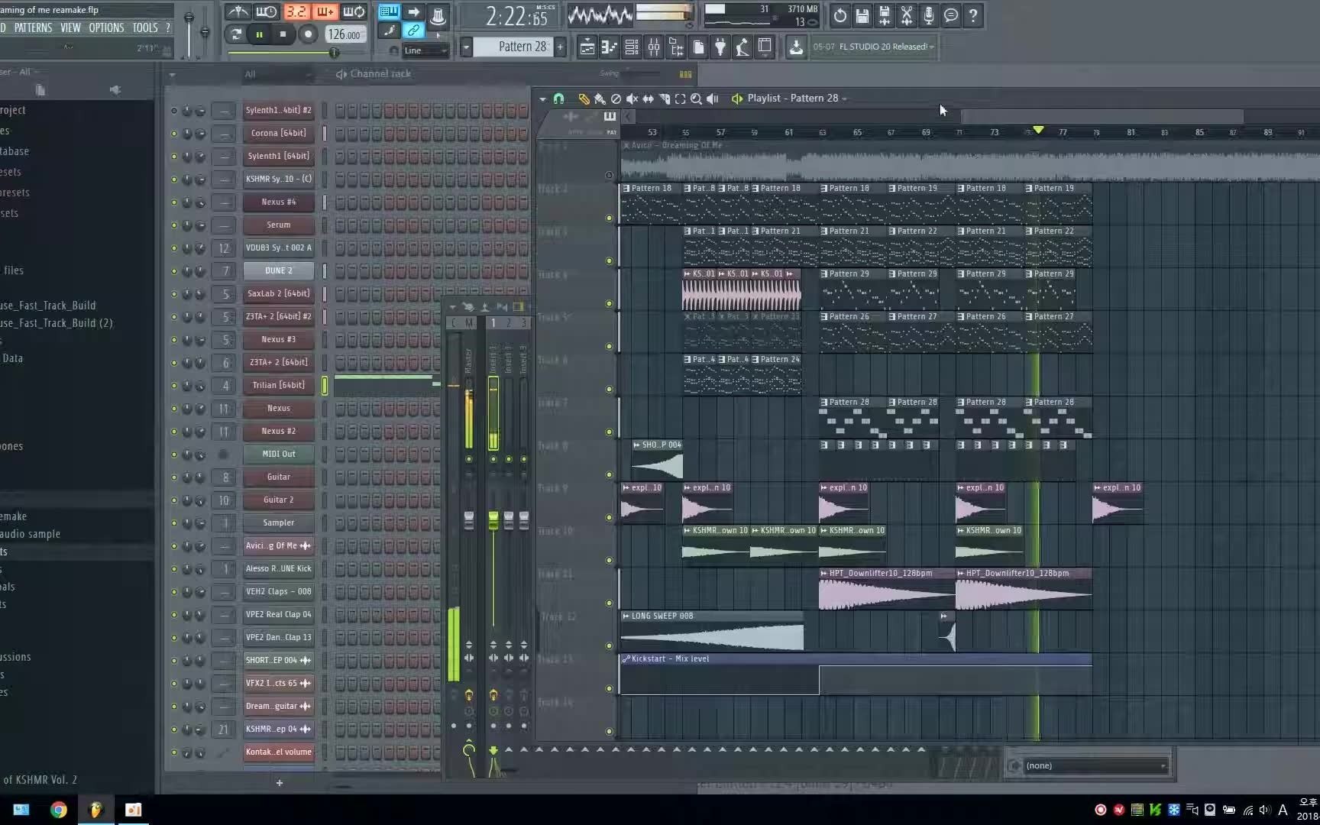This screenshot has height=825, width=1320.
Task: Select the MIDI Out channel button
Action: click(278, 455)
